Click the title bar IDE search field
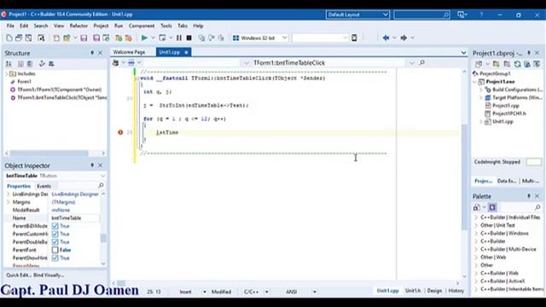This screenshot has width=546, height=307. [421, 14]
